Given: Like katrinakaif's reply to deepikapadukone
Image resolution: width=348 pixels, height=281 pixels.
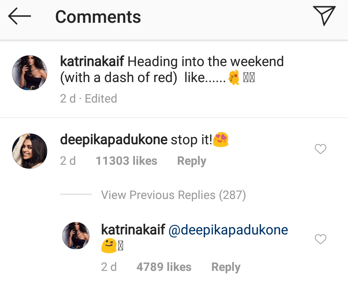Looking at the screenshot, I should (320, 240).
